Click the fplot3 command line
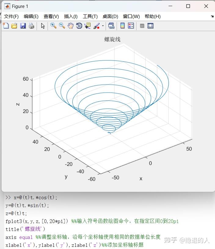 [x=92, y=221]
